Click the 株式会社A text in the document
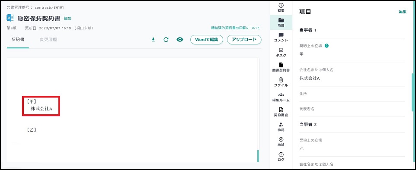416x170 pixels. point(42,109)
